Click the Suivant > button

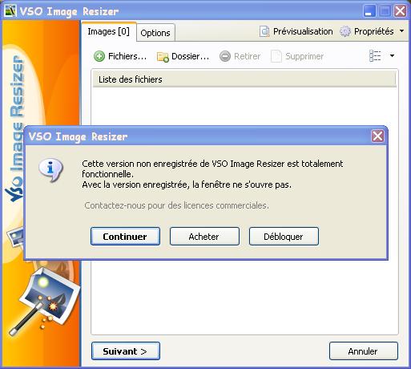point(126,351)
